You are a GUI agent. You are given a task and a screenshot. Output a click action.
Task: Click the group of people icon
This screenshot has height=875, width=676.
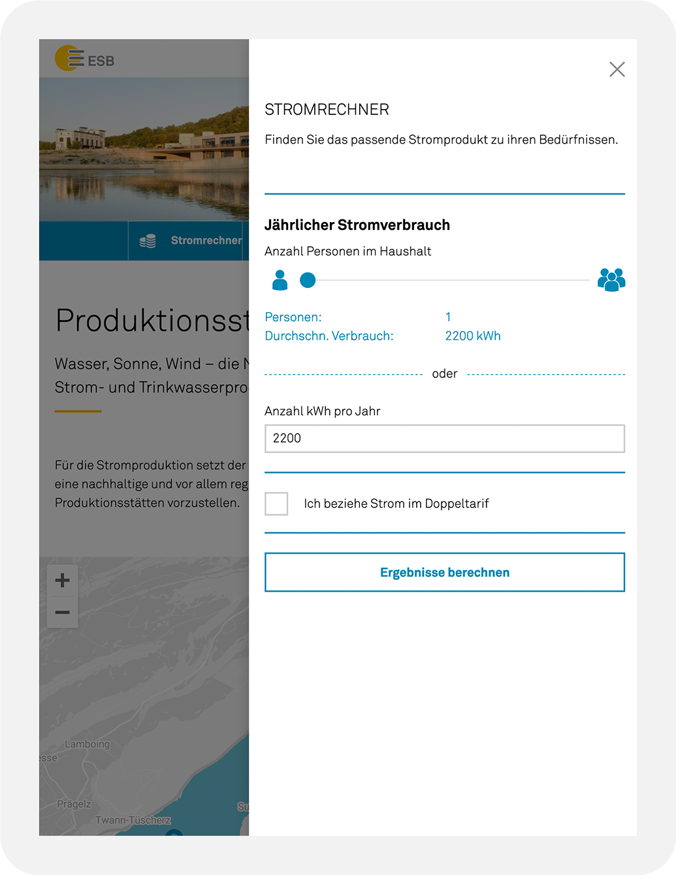point(611,280)
